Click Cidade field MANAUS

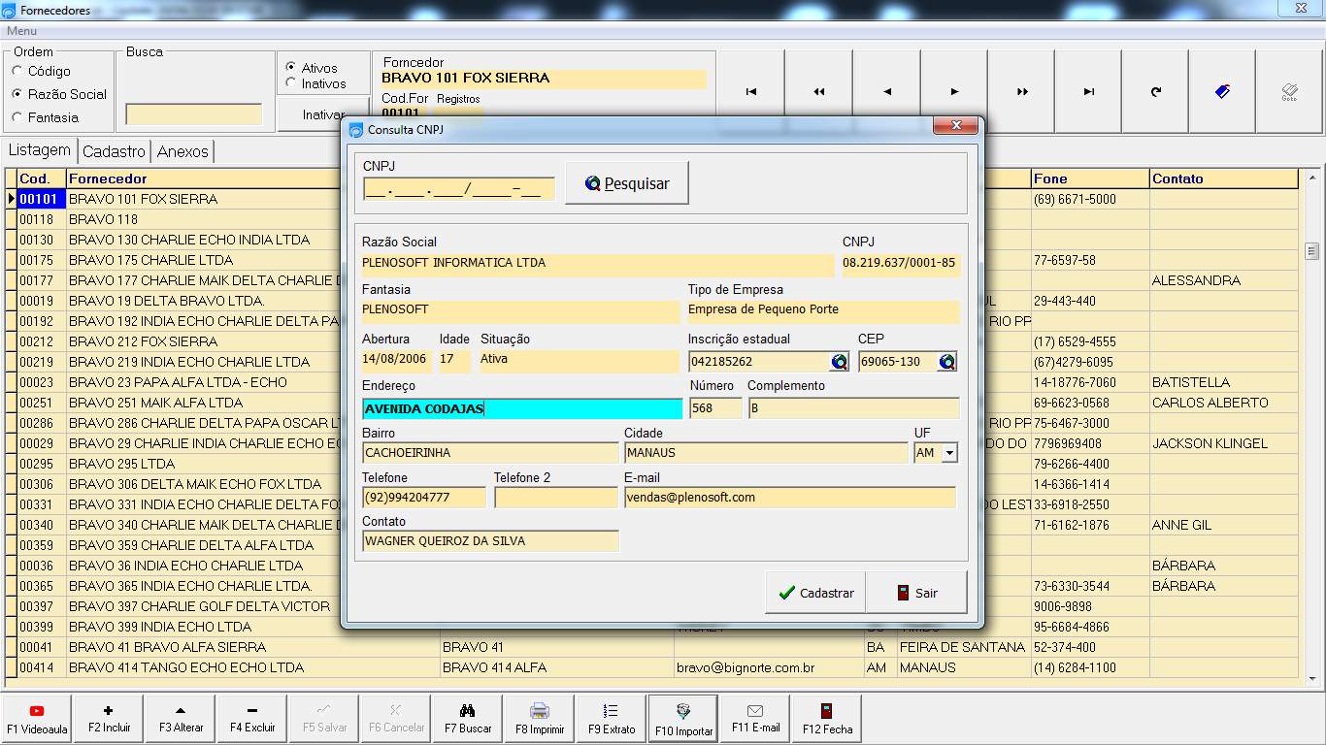pos(766,453)
